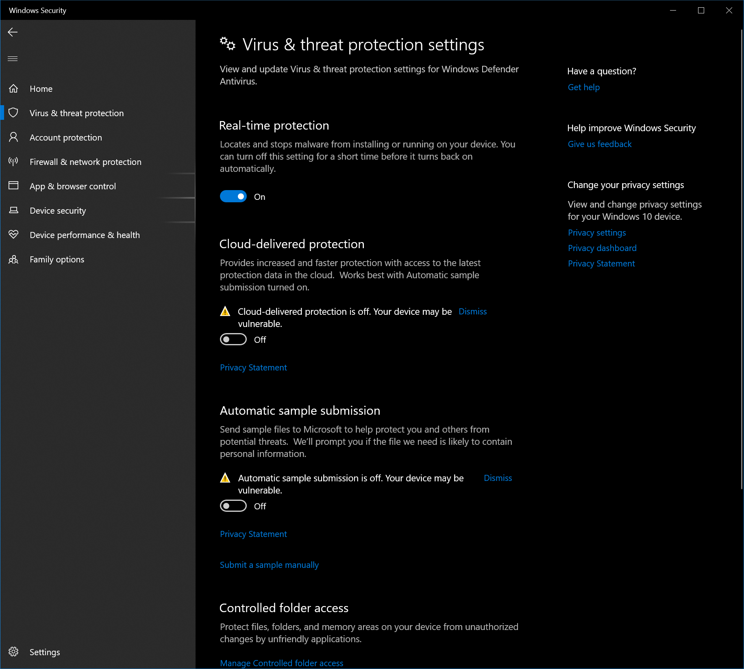Click the gears icon beside page title
The image size is (744, 669).
(228, 43)
